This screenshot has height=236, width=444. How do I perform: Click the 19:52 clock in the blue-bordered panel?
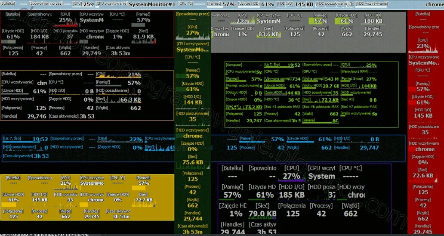[40, 139]
